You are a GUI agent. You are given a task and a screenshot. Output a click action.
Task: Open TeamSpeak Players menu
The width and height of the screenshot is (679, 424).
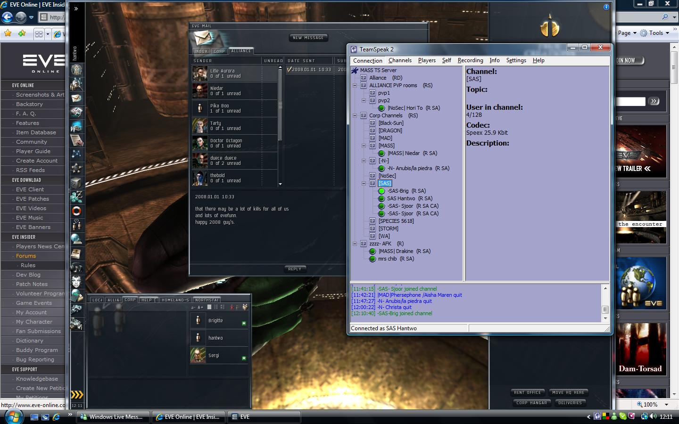click(427, 60)
